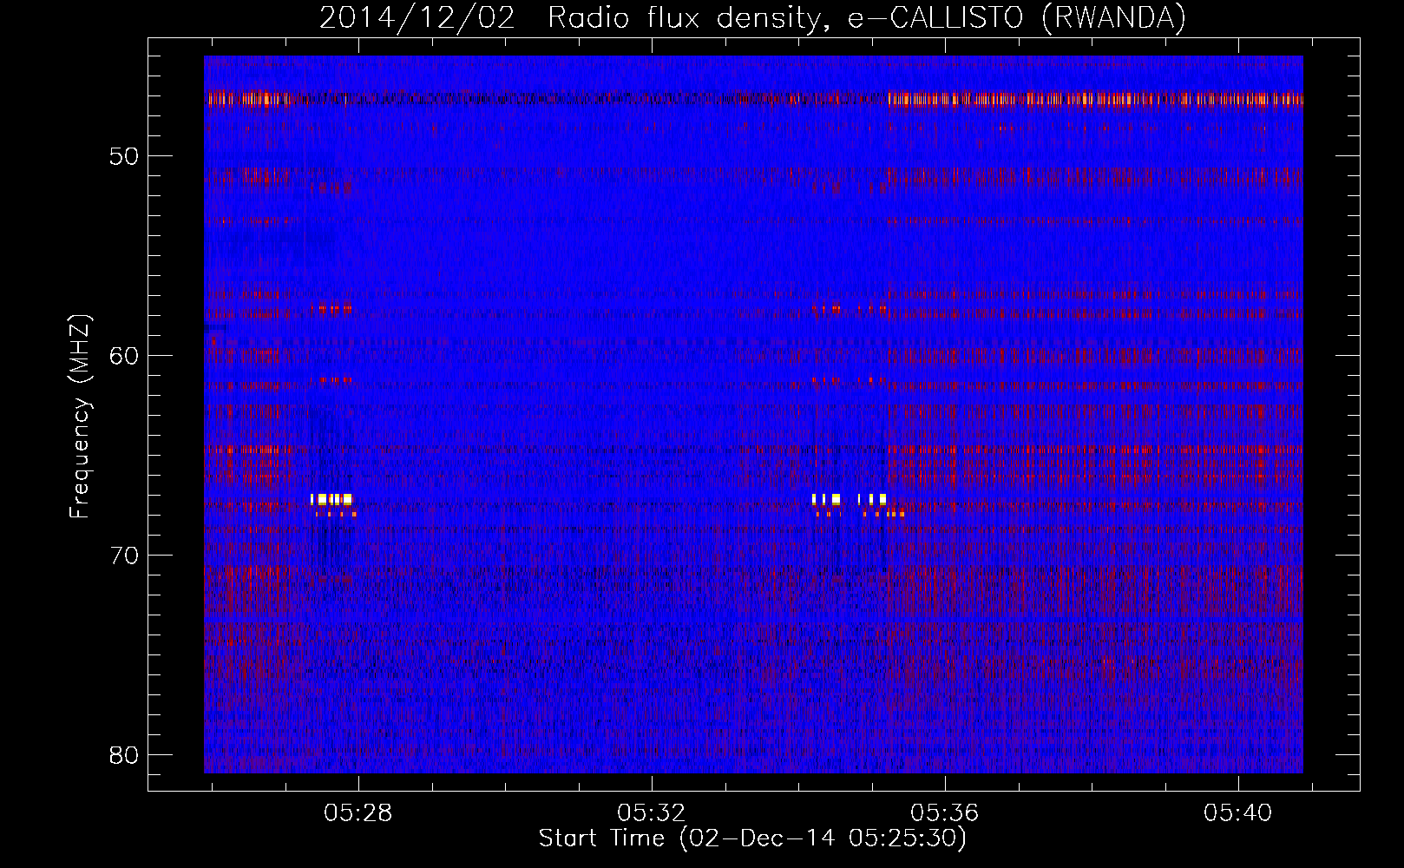
Task: Click the bright yellow burst near 05:34:20
Action: tap(827, 499)
